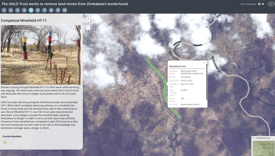Screen dimensions: 275x156
Task: Zoom in on the map
Action: click(x=88, y=19)
